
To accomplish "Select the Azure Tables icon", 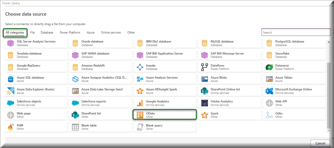I will 269,79.
